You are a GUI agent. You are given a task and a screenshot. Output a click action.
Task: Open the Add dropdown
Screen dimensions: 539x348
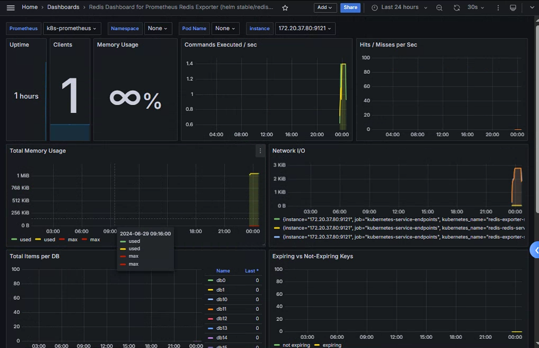pos(325,7)
